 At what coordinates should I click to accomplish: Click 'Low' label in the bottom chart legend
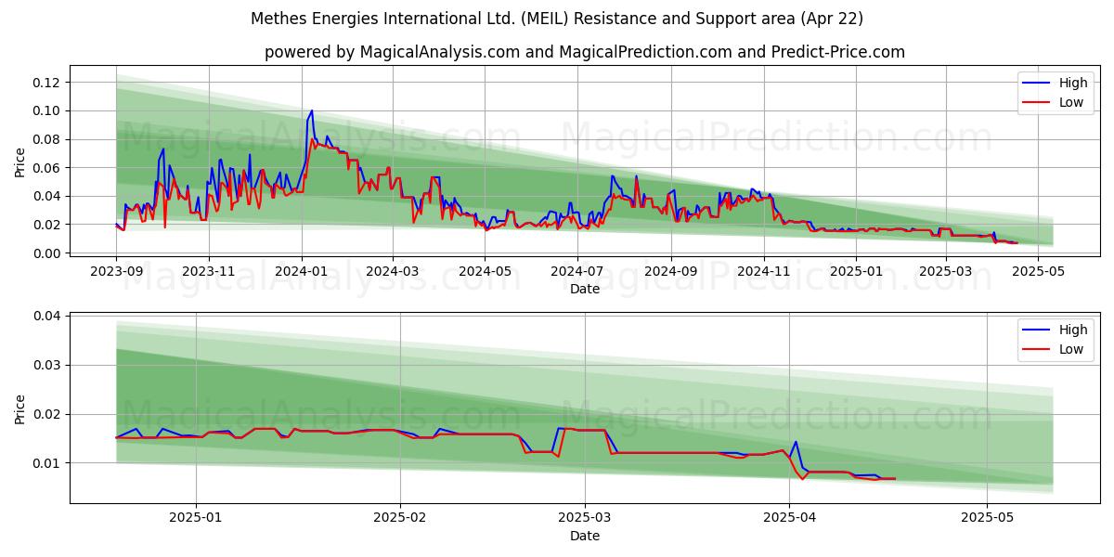point(1071,349)
